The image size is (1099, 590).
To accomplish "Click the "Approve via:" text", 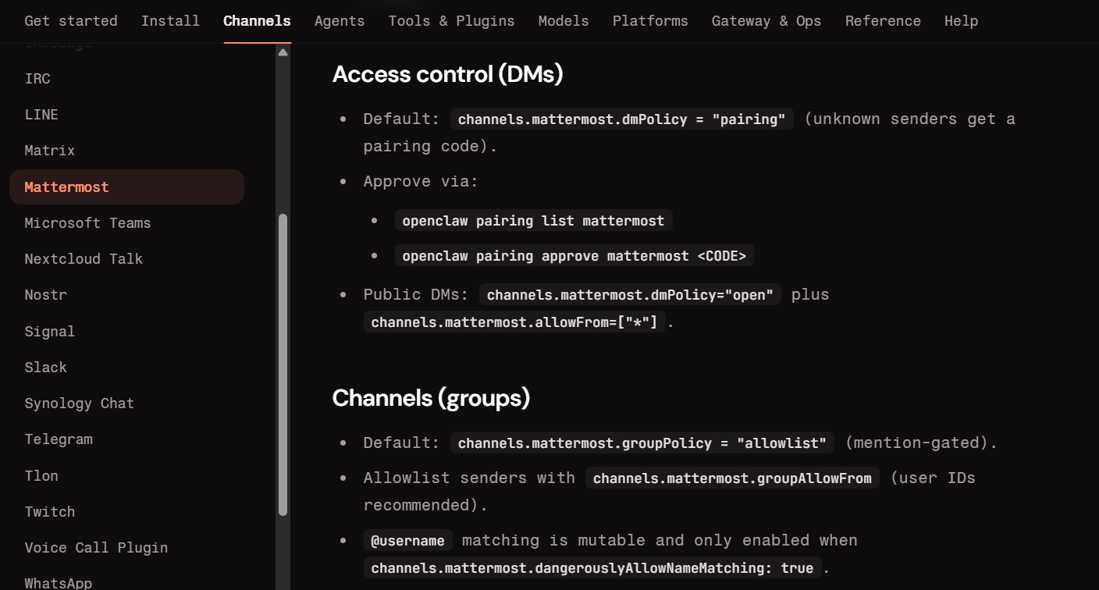I will pyautogui.click(x=421, y=181).
